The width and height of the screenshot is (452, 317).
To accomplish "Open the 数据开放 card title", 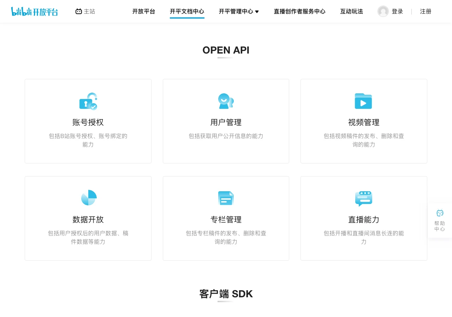I will 88,219.
